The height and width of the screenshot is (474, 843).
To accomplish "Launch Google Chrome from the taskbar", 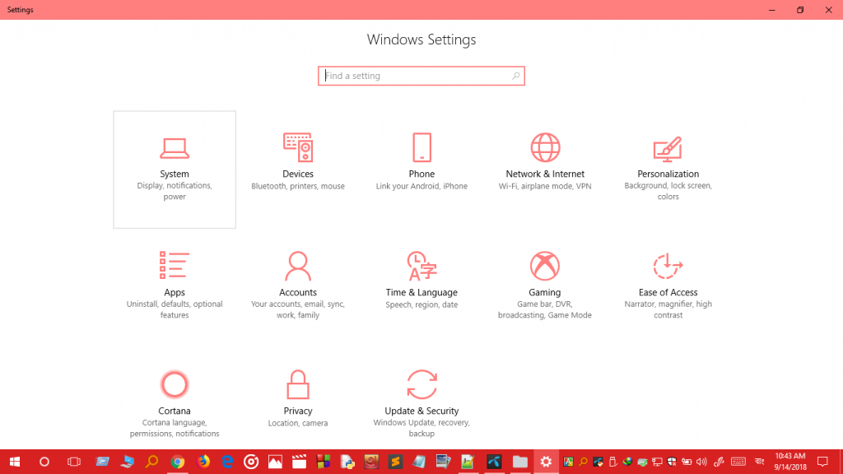I will [178, 462].
